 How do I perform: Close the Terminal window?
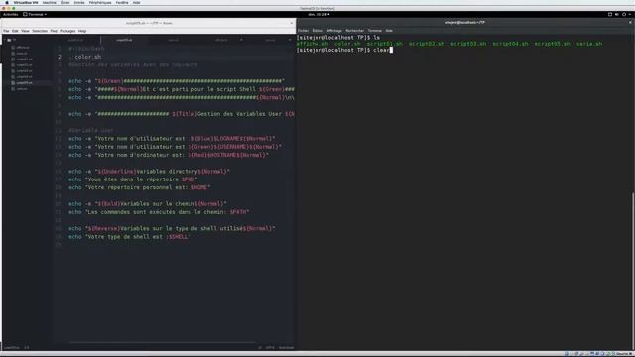(631, 22)
